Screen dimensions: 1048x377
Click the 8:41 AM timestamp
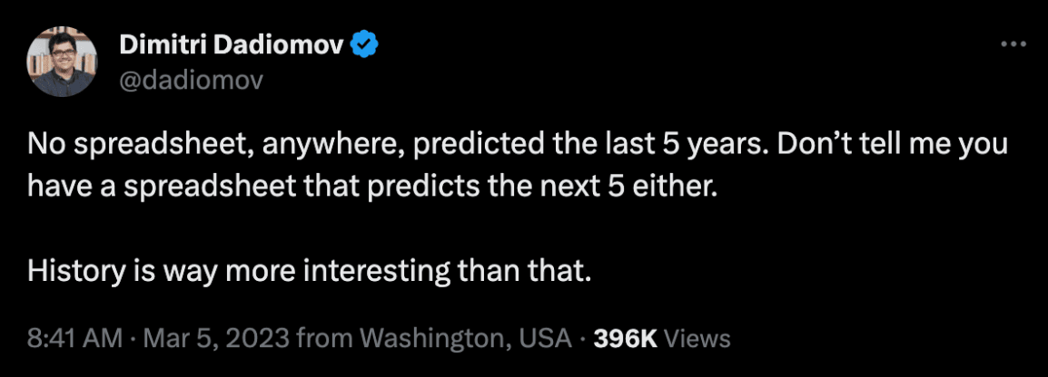(74, 339)
